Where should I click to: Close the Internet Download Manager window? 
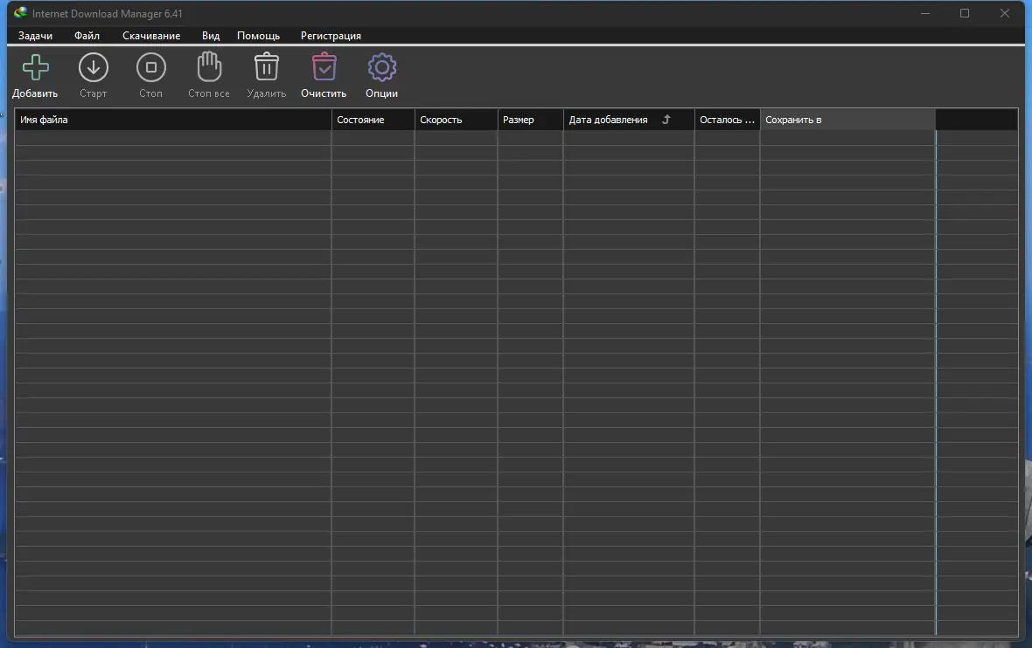click(1004, 13)
